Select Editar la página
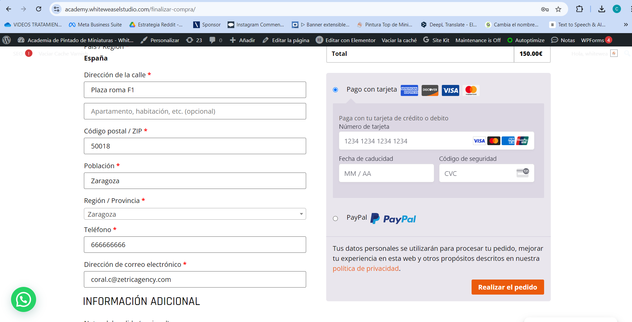 (286, 40)
